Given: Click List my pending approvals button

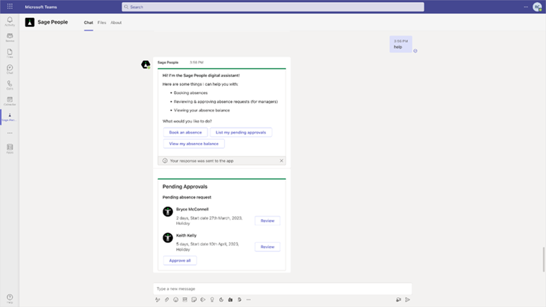Looking at the screenshot, I should [240, 132].
